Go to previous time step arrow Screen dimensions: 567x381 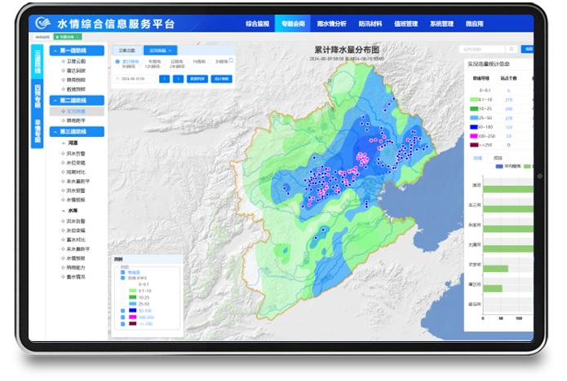tap(164, 79)
